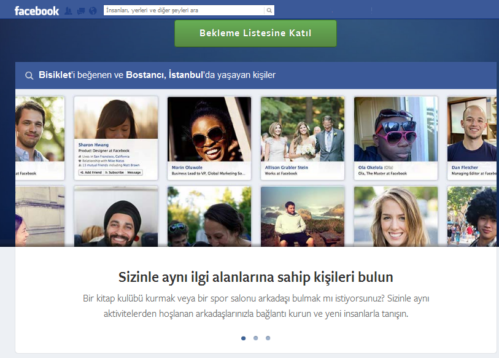
Task: Click 'Add Friend' on Sharon Hwang card
Action: click(x=91, y=173)
